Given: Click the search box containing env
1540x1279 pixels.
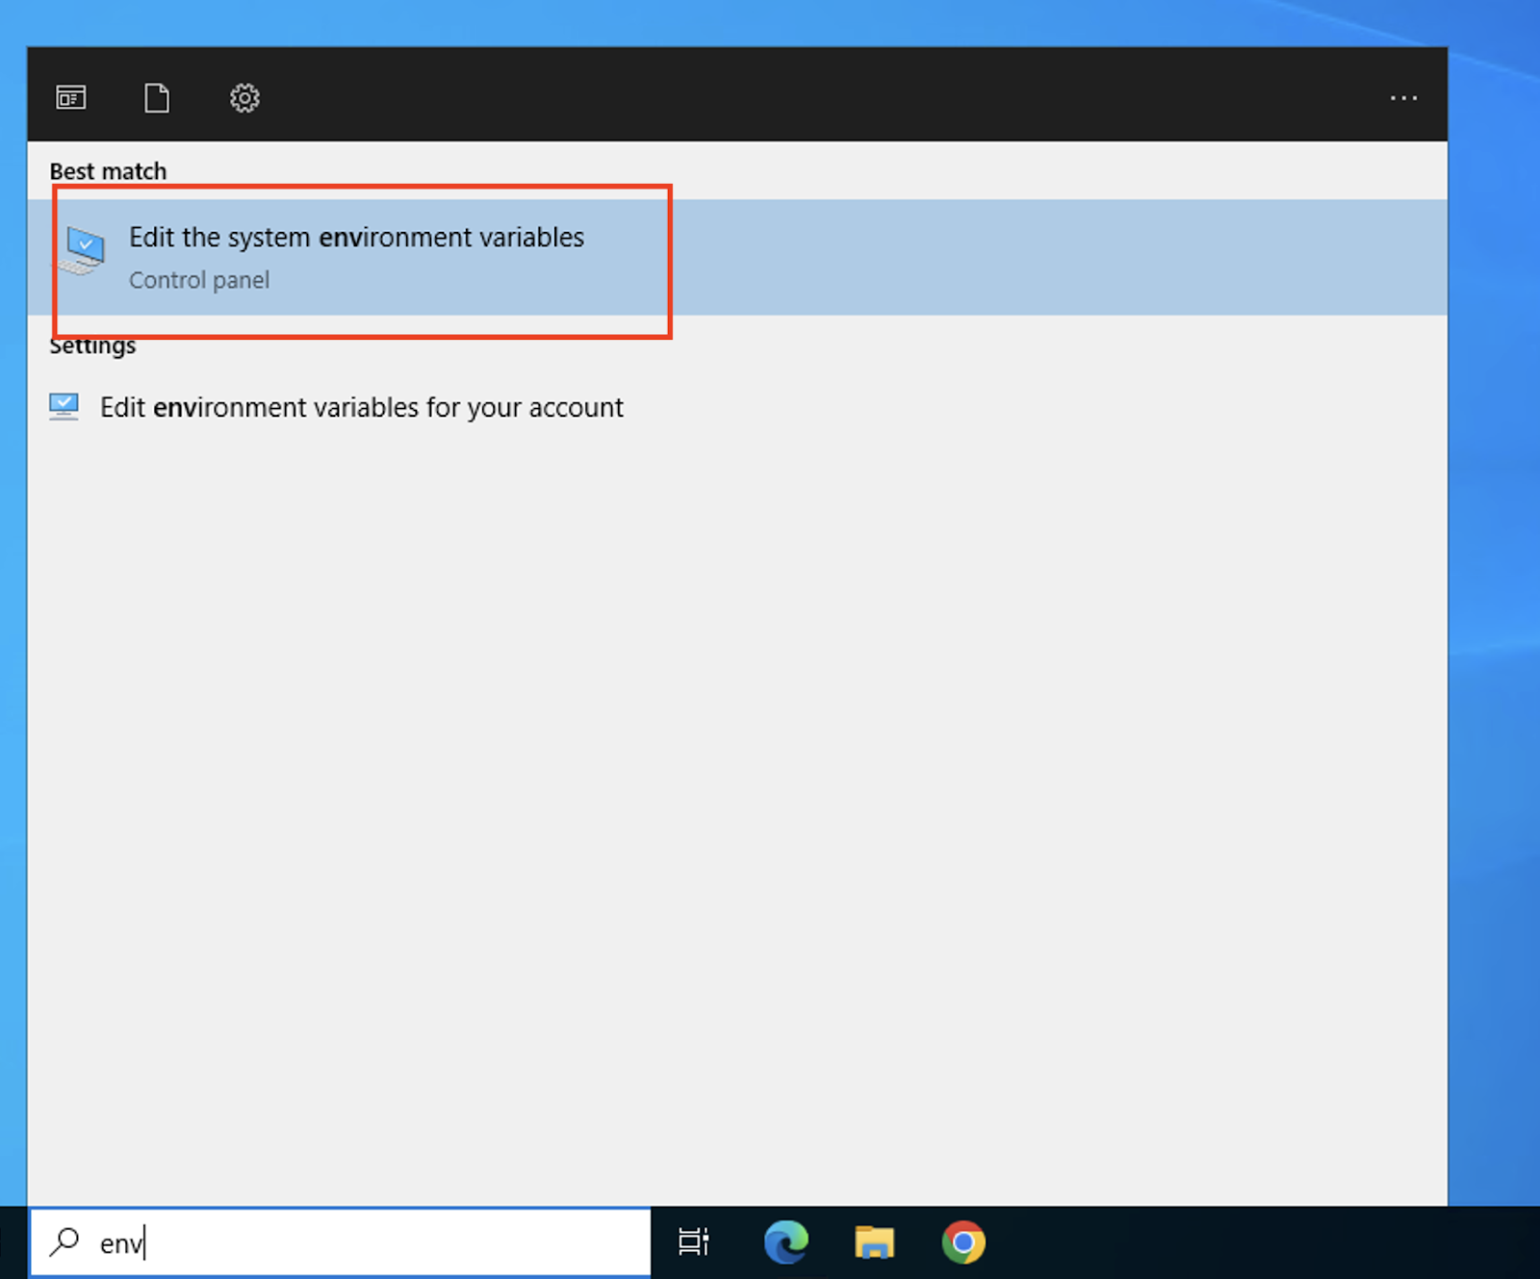Looking at the screenshot, I should [341, 1242].
